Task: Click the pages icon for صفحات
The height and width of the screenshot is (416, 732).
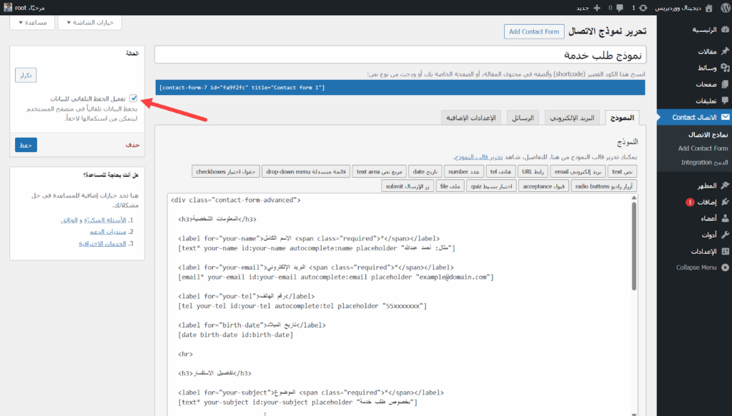Action: coord(725,84)
